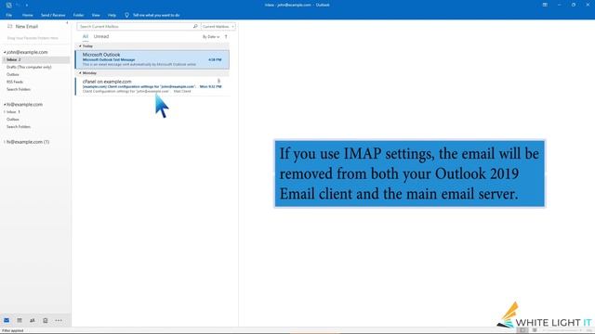The width and height of the screenshot is (595, 334).
Task: Click the Outlook send/receive quick access icon
Action: click(x=8, y=5)
